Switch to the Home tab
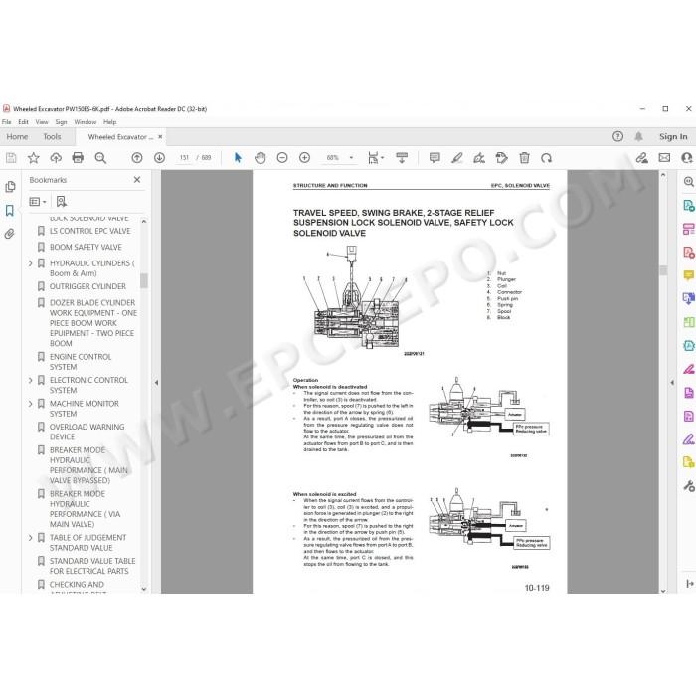Screen dimensions: 696x696 click(x=17, y=137)
